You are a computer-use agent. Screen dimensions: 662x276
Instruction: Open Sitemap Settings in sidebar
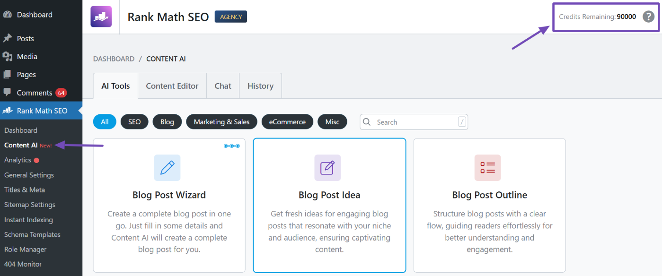30,205
